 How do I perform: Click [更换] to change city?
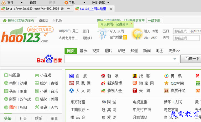point(87,38)
